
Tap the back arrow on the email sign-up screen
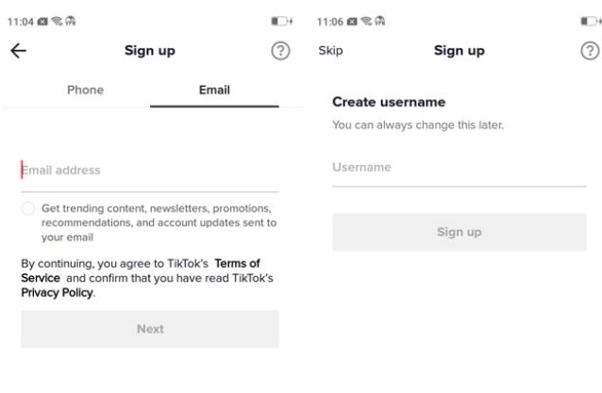pos(18,51)
